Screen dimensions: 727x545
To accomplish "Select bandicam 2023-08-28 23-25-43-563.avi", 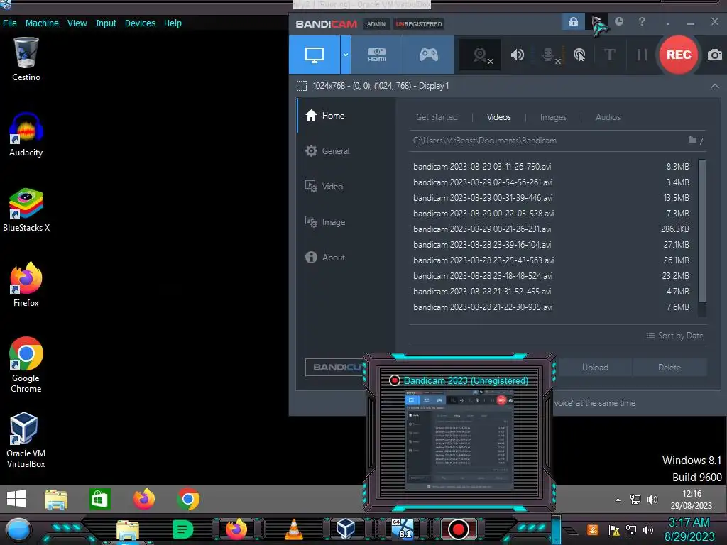I will pyautogui.click(x=551, y=260).
